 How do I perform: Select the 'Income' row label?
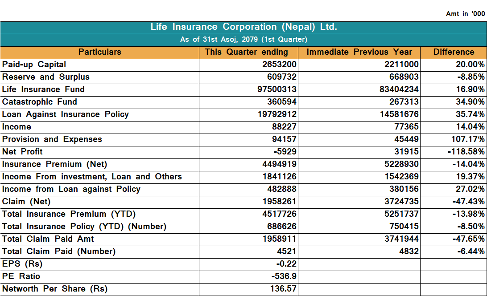pyautogui.click(x=17, y=127)
